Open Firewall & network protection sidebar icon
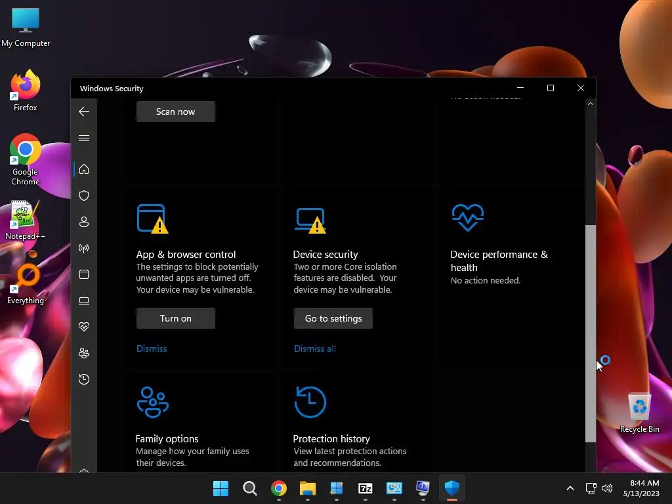672x504 pixels. [84, 248]
